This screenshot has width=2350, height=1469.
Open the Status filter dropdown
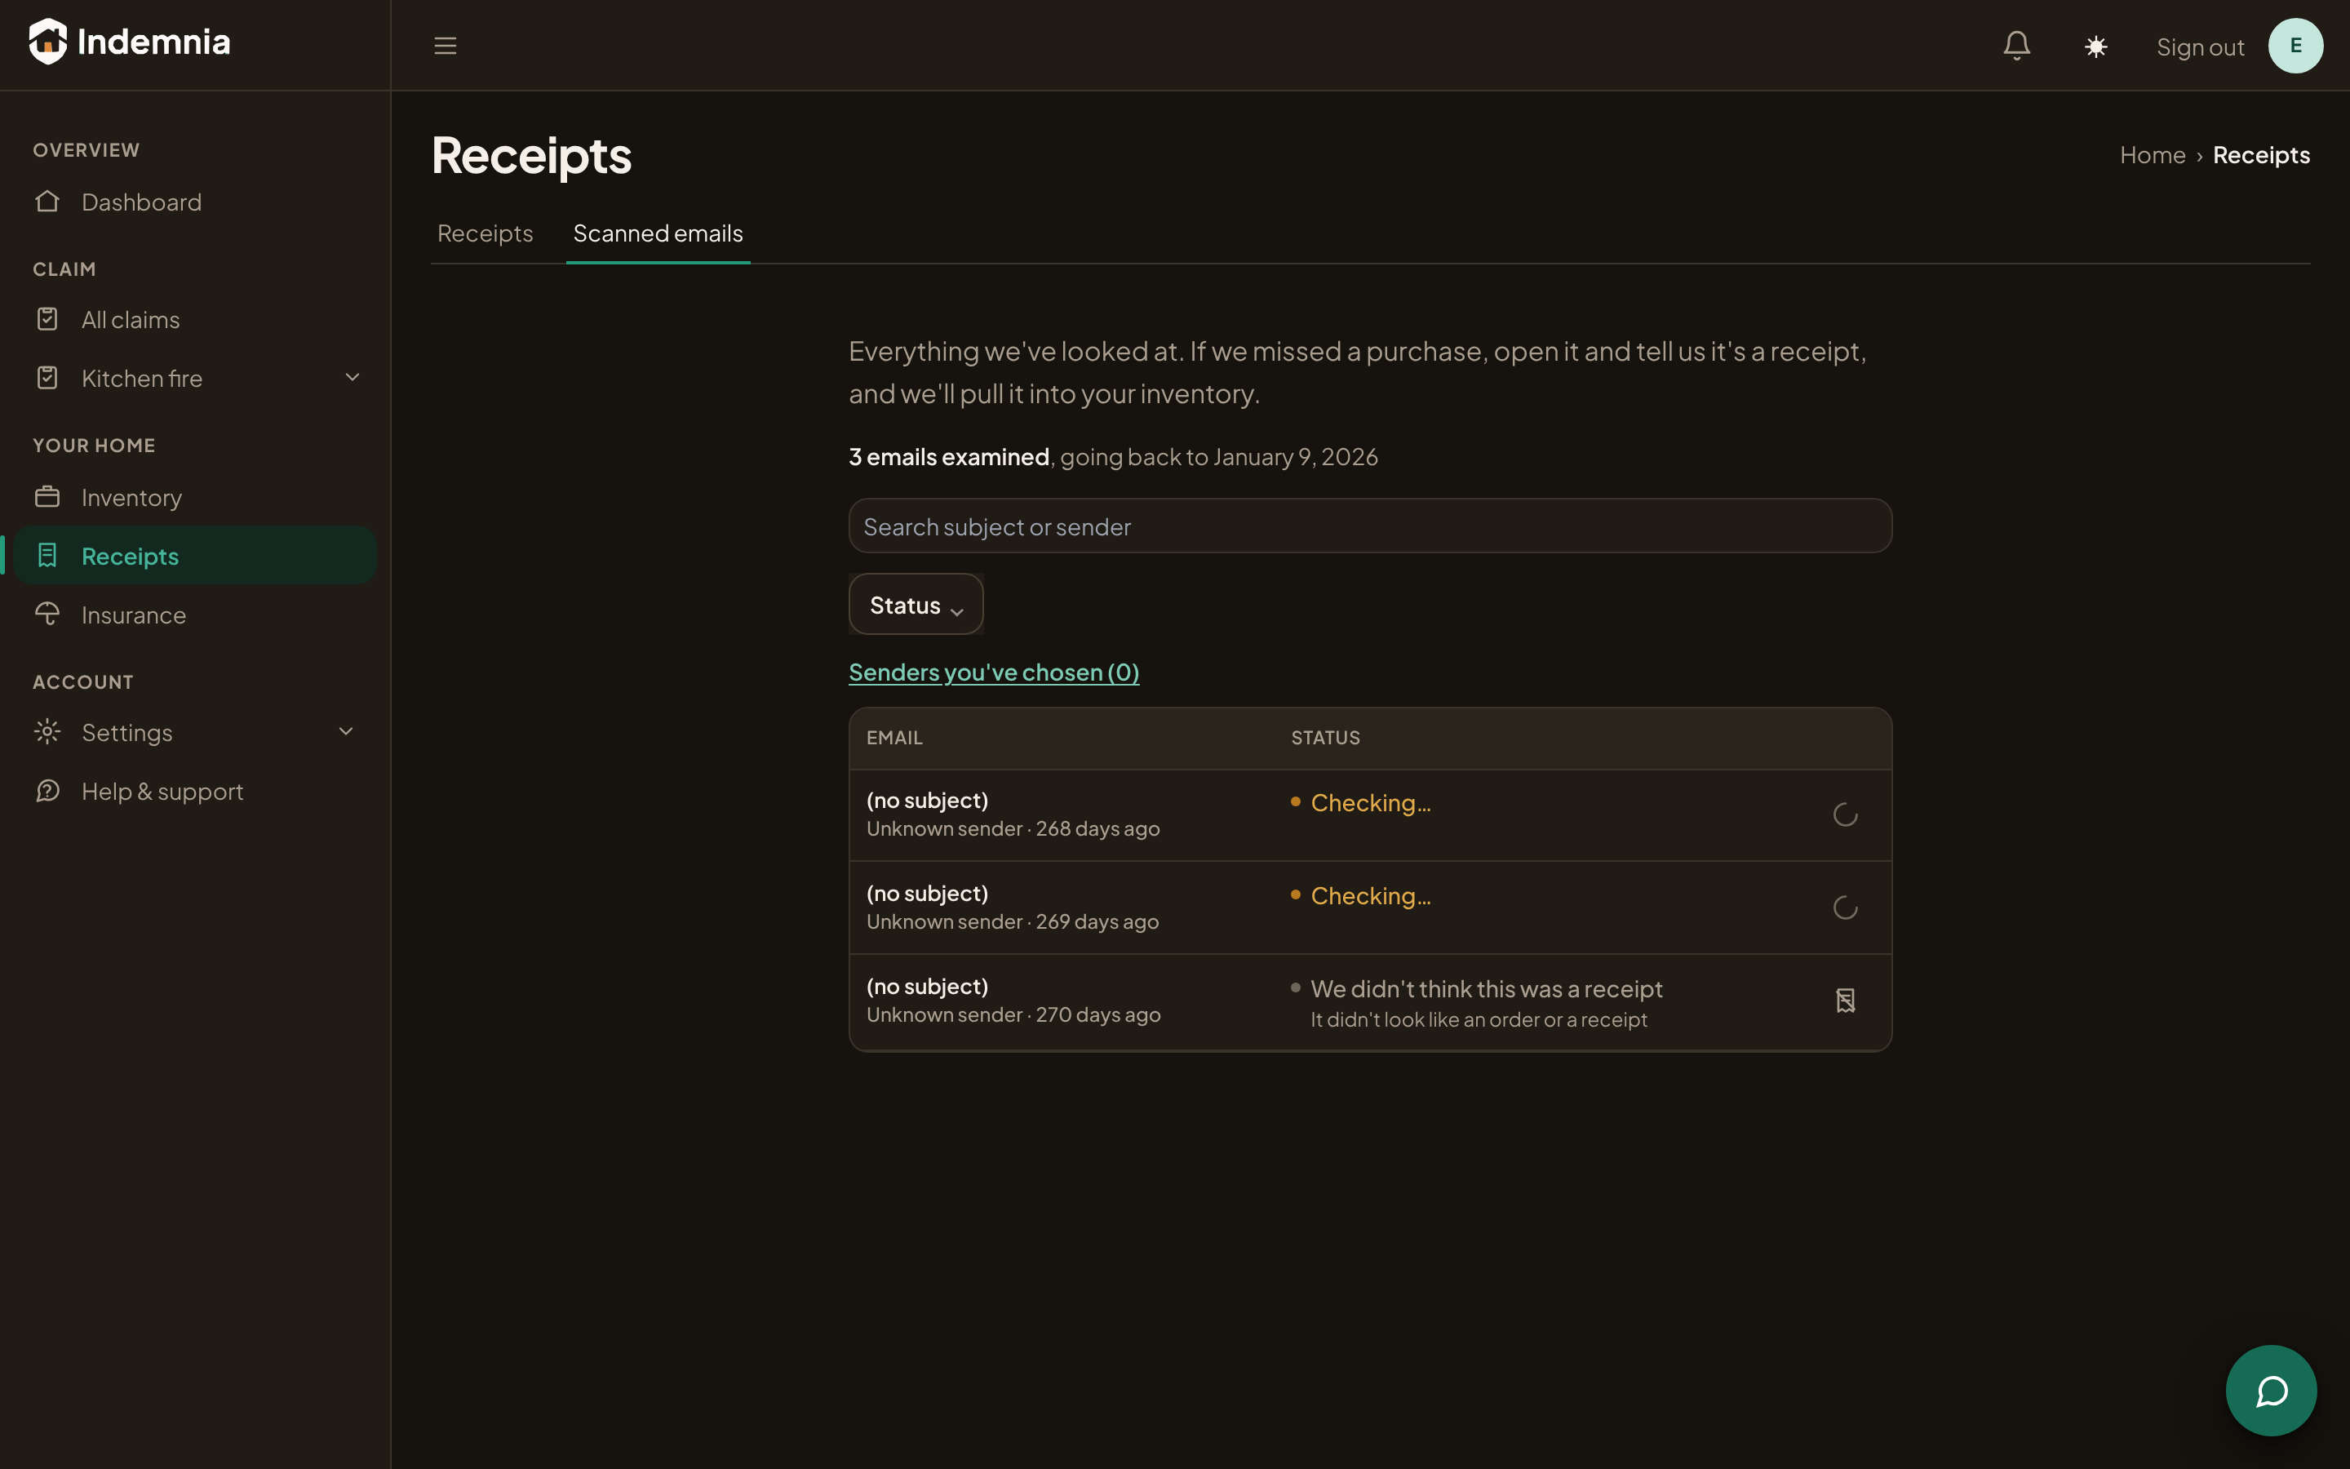[x=916, y=604]
